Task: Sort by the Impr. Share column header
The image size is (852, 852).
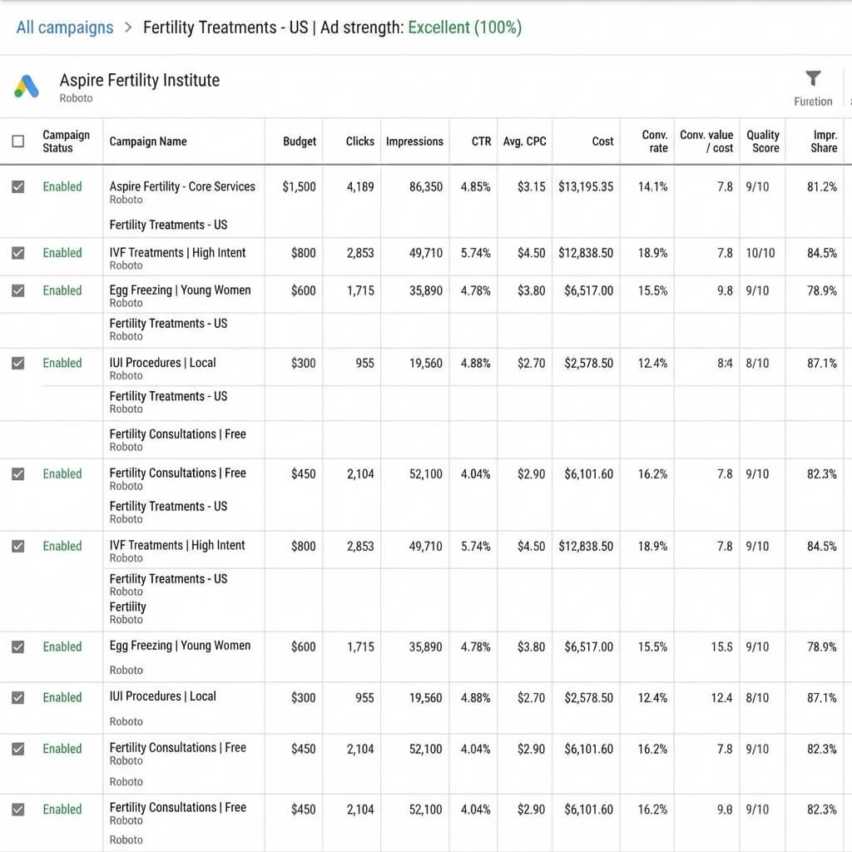Action: click(x=824, y=141)
